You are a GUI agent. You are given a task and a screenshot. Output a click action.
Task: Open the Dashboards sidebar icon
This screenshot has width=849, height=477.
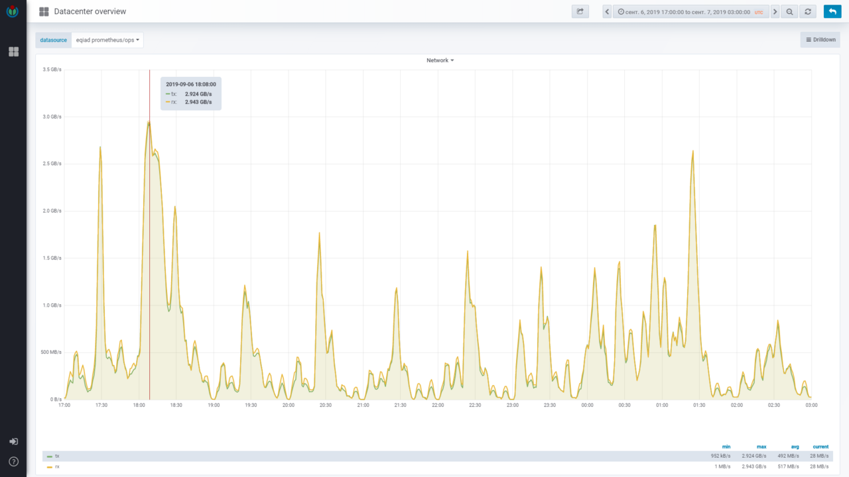pyautogui.click(x=13, y=51)
